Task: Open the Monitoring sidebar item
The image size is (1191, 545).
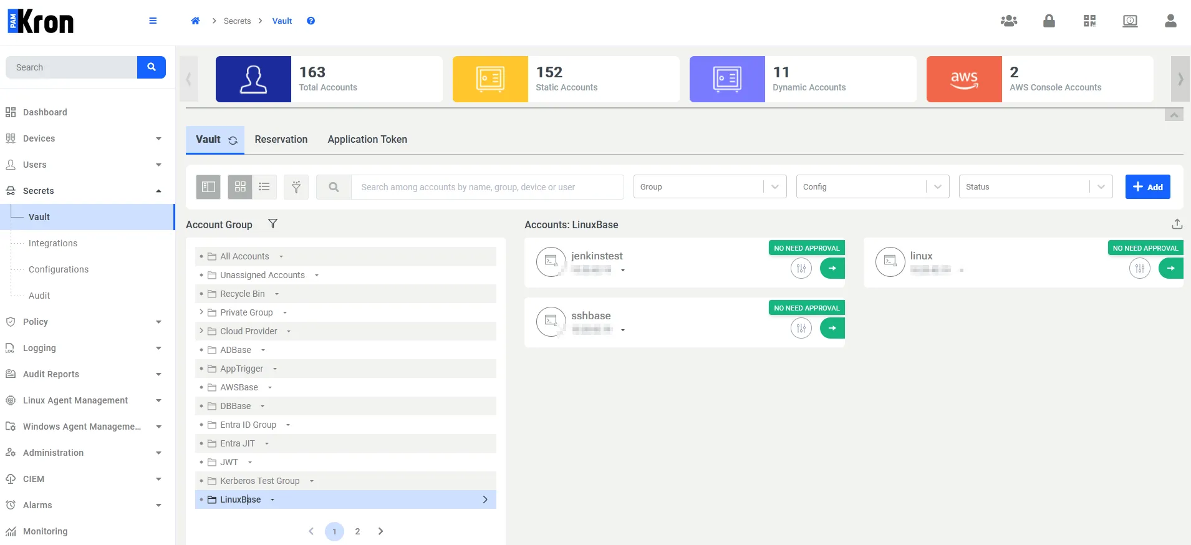Action: click(45, 531)
